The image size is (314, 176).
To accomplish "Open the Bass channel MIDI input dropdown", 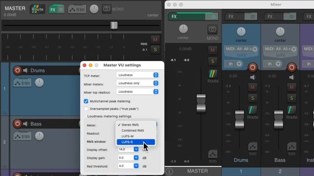I will pyautogui.click(x=280, y=49).
